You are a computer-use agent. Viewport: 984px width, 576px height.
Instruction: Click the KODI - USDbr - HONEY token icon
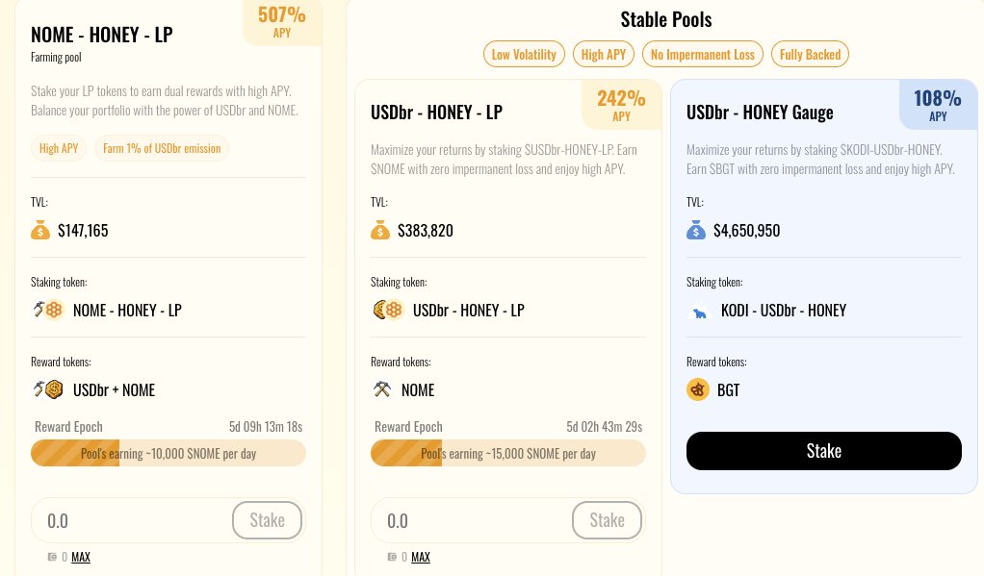[x=699, y=311]
